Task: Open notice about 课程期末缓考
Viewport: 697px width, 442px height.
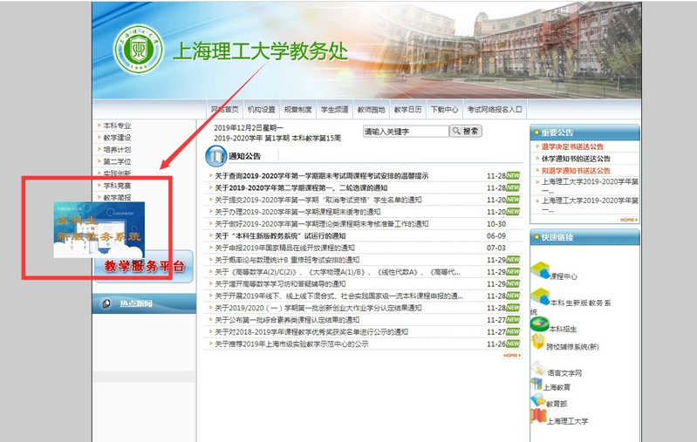Action: click(x=297, y=212)
